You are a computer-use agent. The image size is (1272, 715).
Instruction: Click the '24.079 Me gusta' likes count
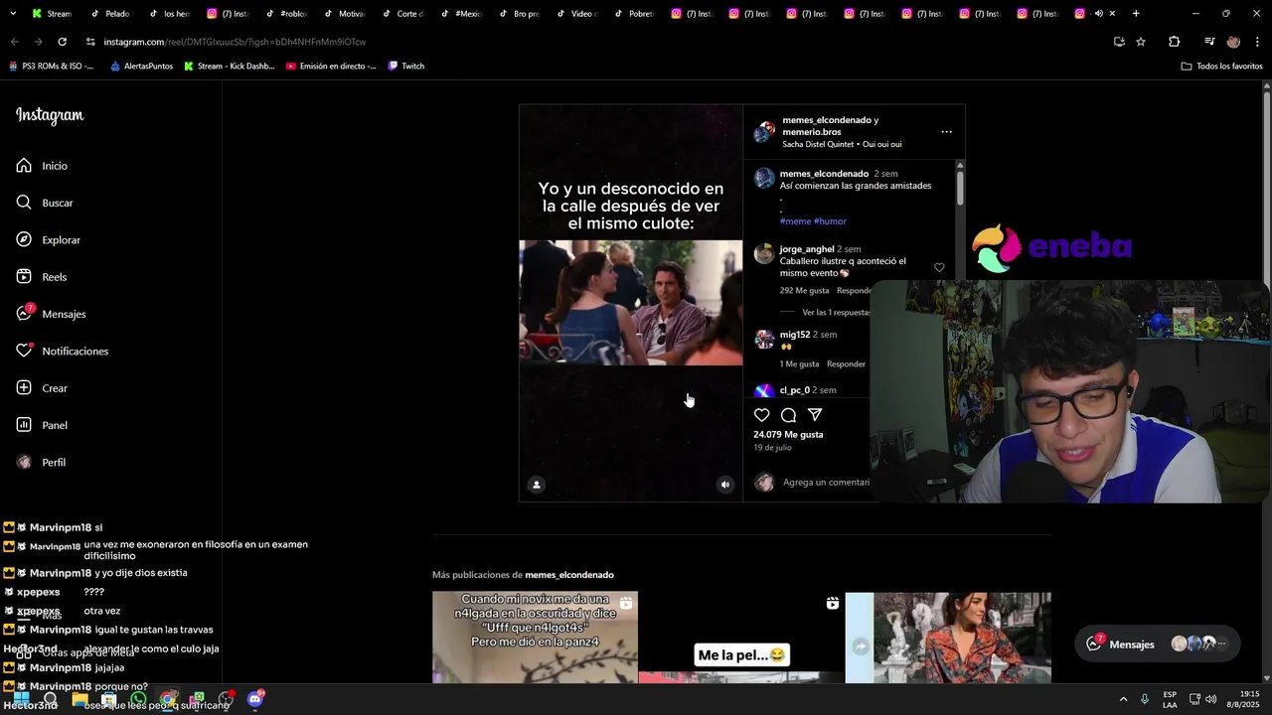[788, 435]
